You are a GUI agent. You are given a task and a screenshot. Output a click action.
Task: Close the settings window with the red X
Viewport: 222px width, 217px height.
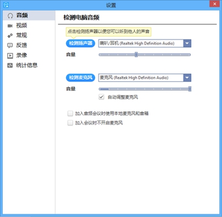[x=214, y=4]
